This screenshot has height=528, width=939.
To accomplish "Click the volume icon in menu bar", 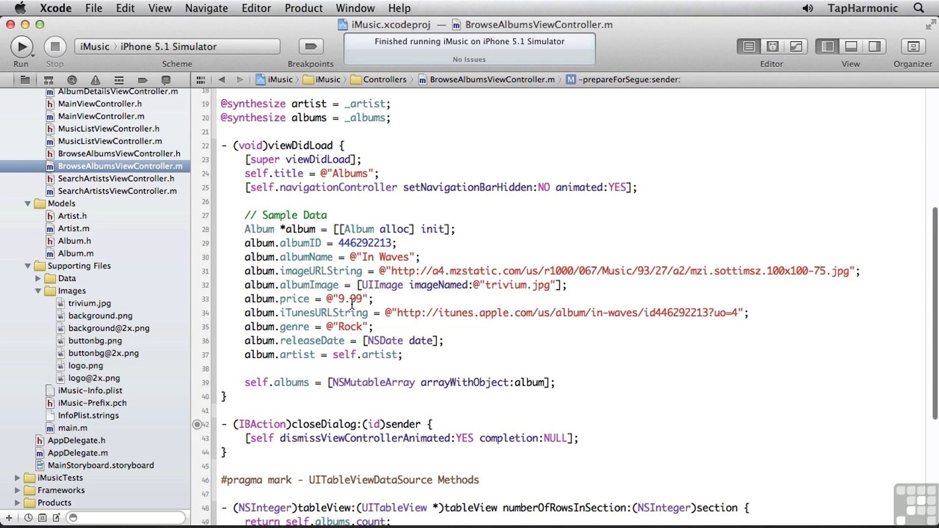I will 807,8.
